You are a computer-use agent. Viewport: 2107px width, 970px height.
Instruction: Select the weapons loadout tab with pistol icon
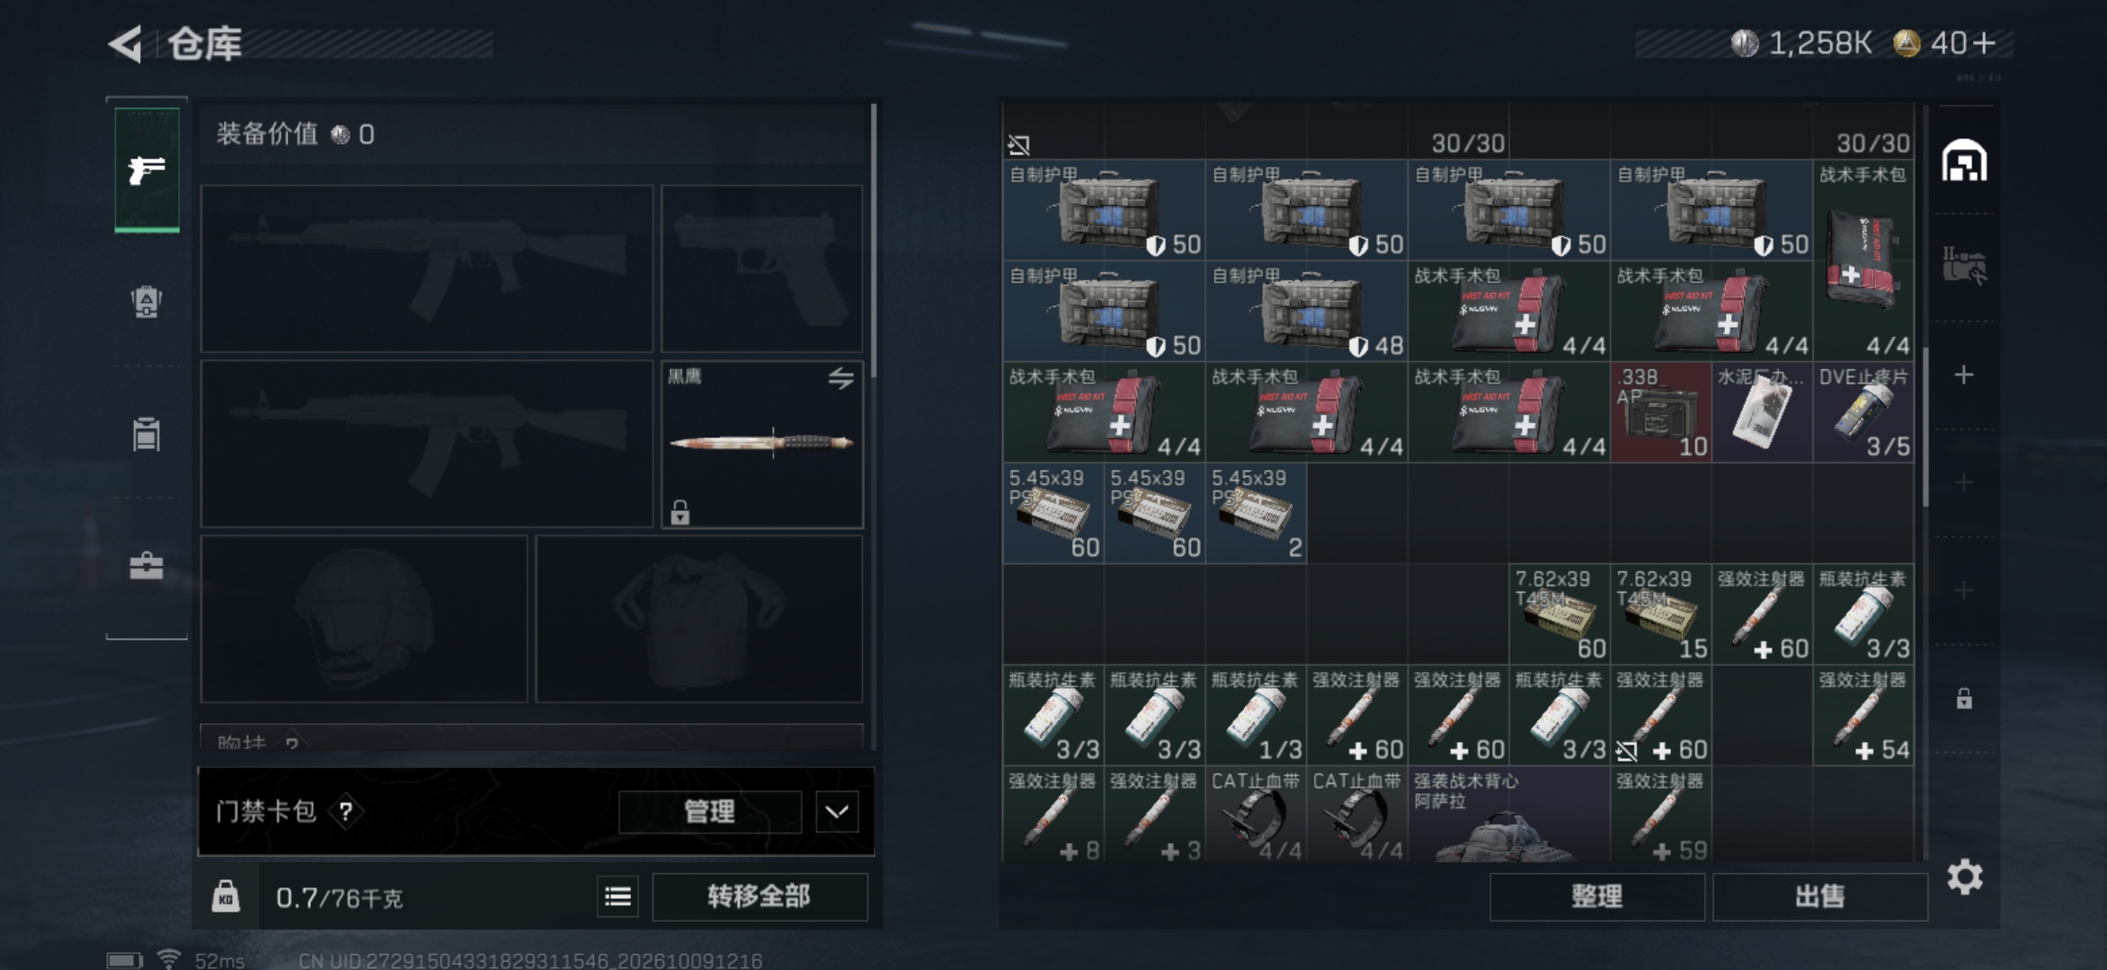click(147, 170)
